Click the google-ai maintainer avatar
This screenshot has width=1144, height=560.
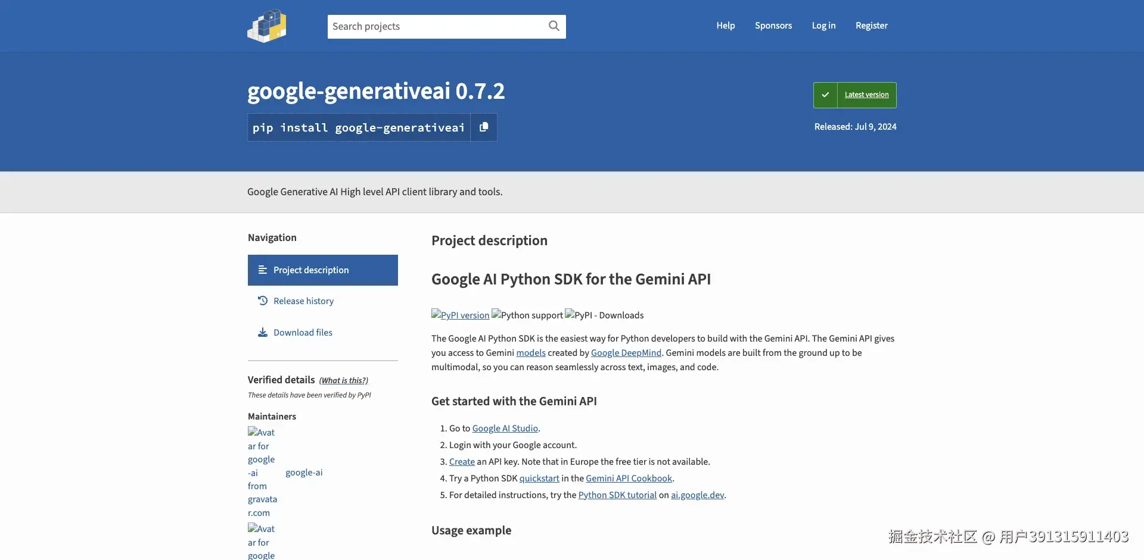[261, 472]
